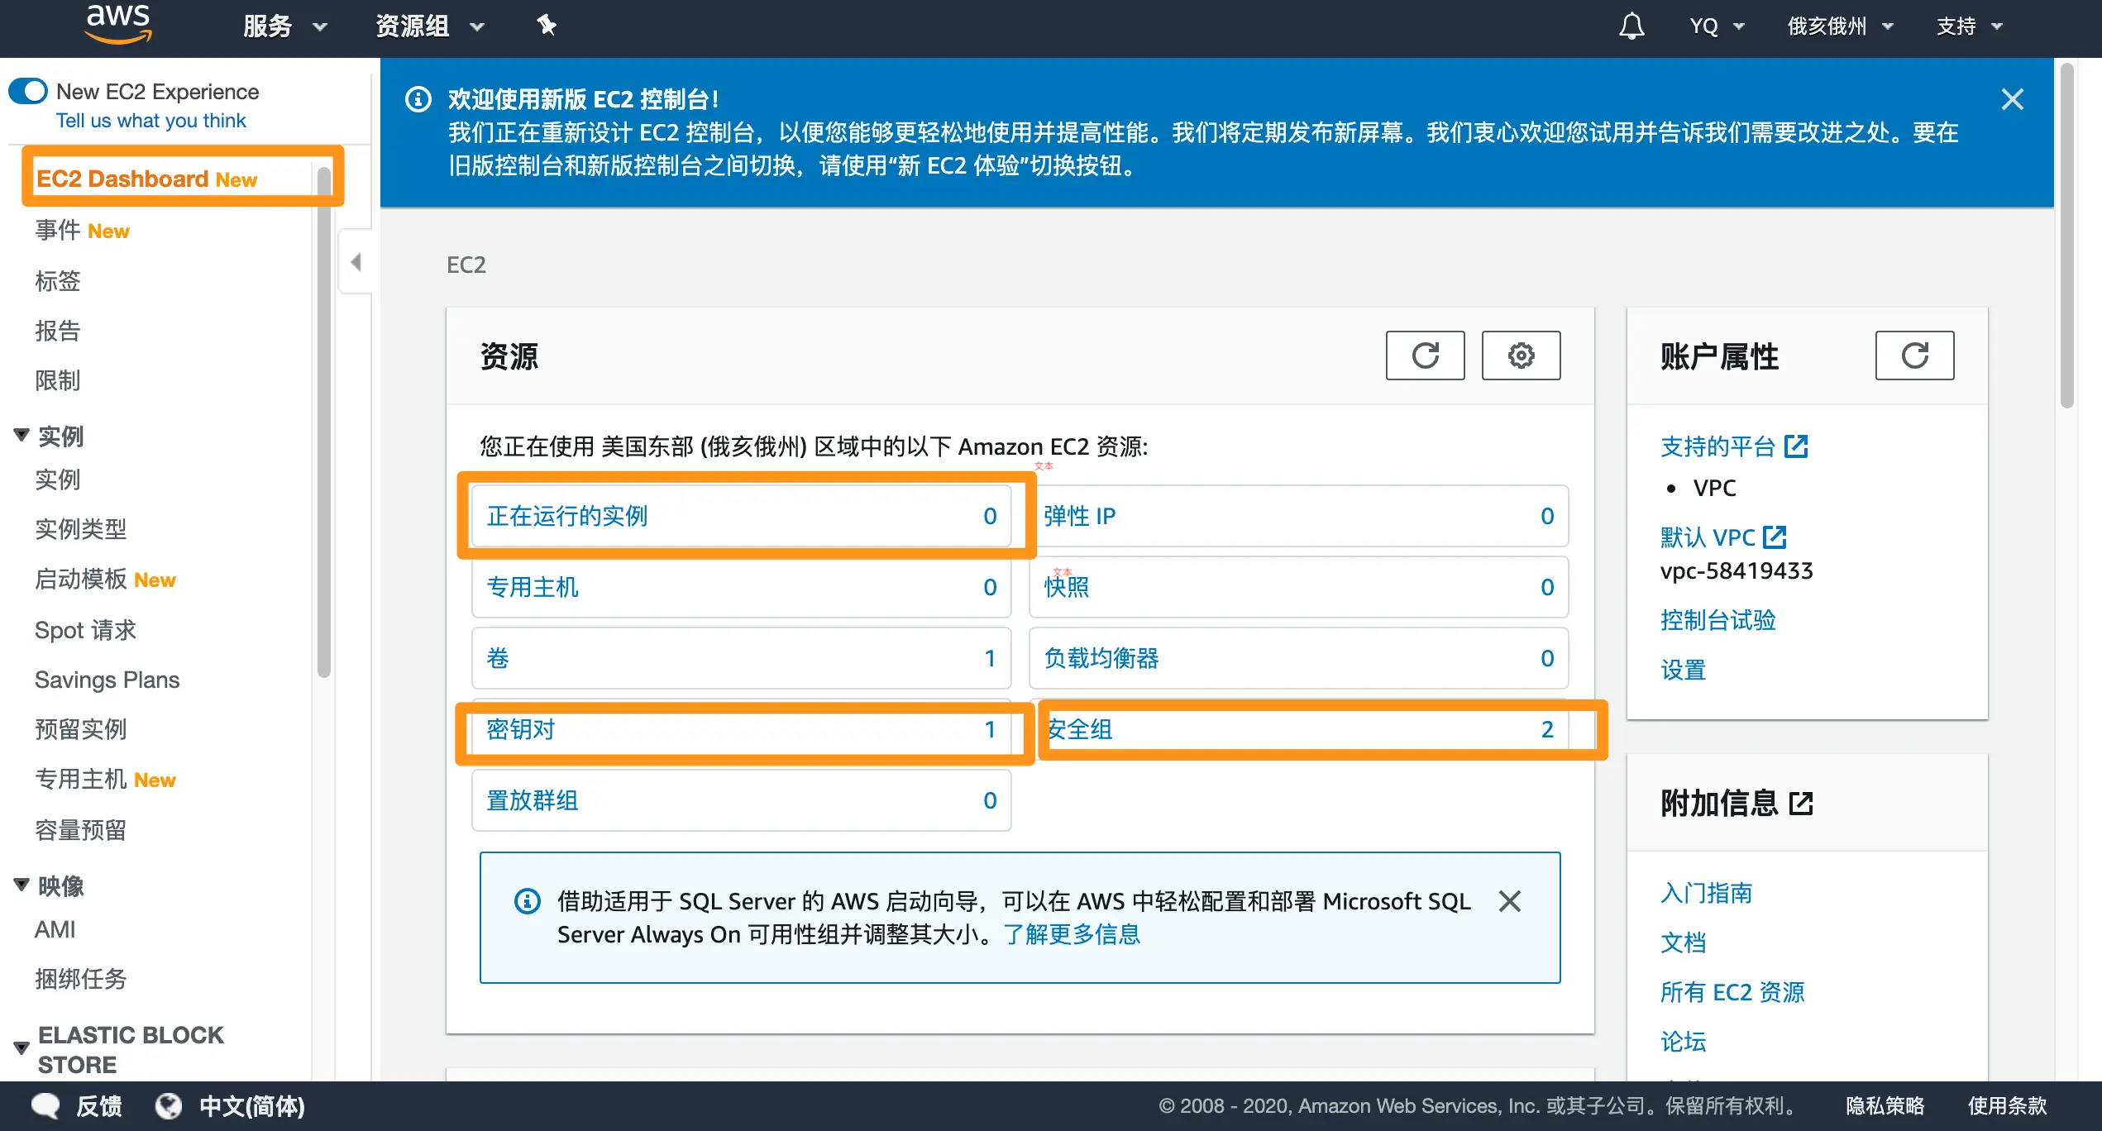Close the blue welcome banner
The width and height of the screenshot is (2102, 1131).
pos(2012,100)
